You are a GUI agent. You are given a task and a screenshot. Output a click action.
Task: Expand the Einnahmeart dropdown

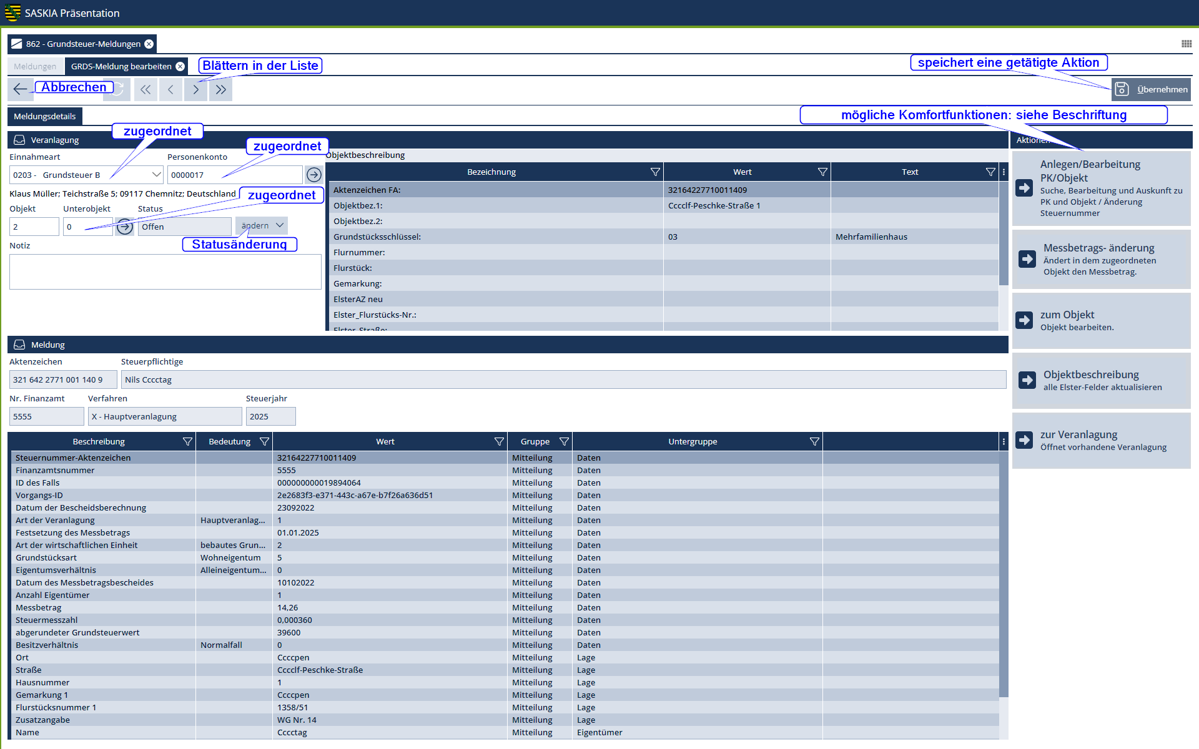pos(156,175)
